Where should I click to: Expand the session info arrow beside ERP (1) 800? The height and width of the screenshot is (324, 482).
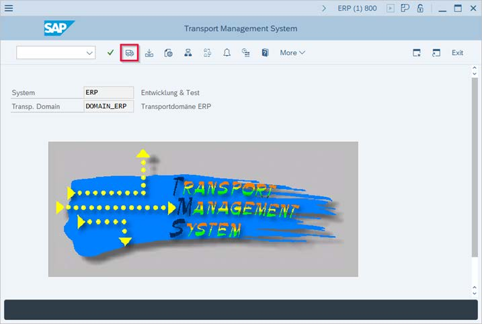(x=324, y=8)
